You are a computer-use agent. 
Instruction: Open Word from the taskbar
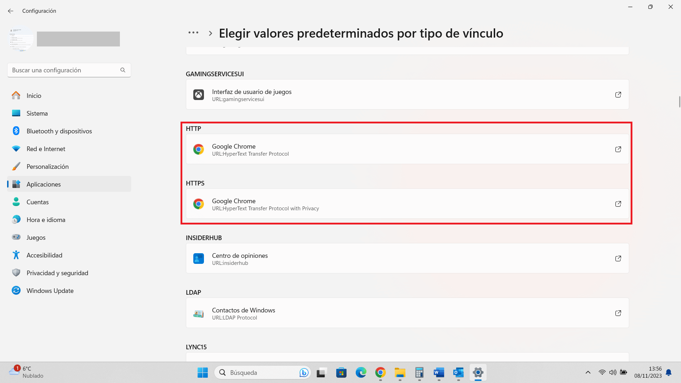(439, 373)
